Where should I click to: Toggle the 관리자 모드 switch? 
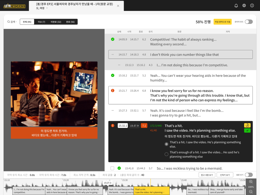[249, 22]
